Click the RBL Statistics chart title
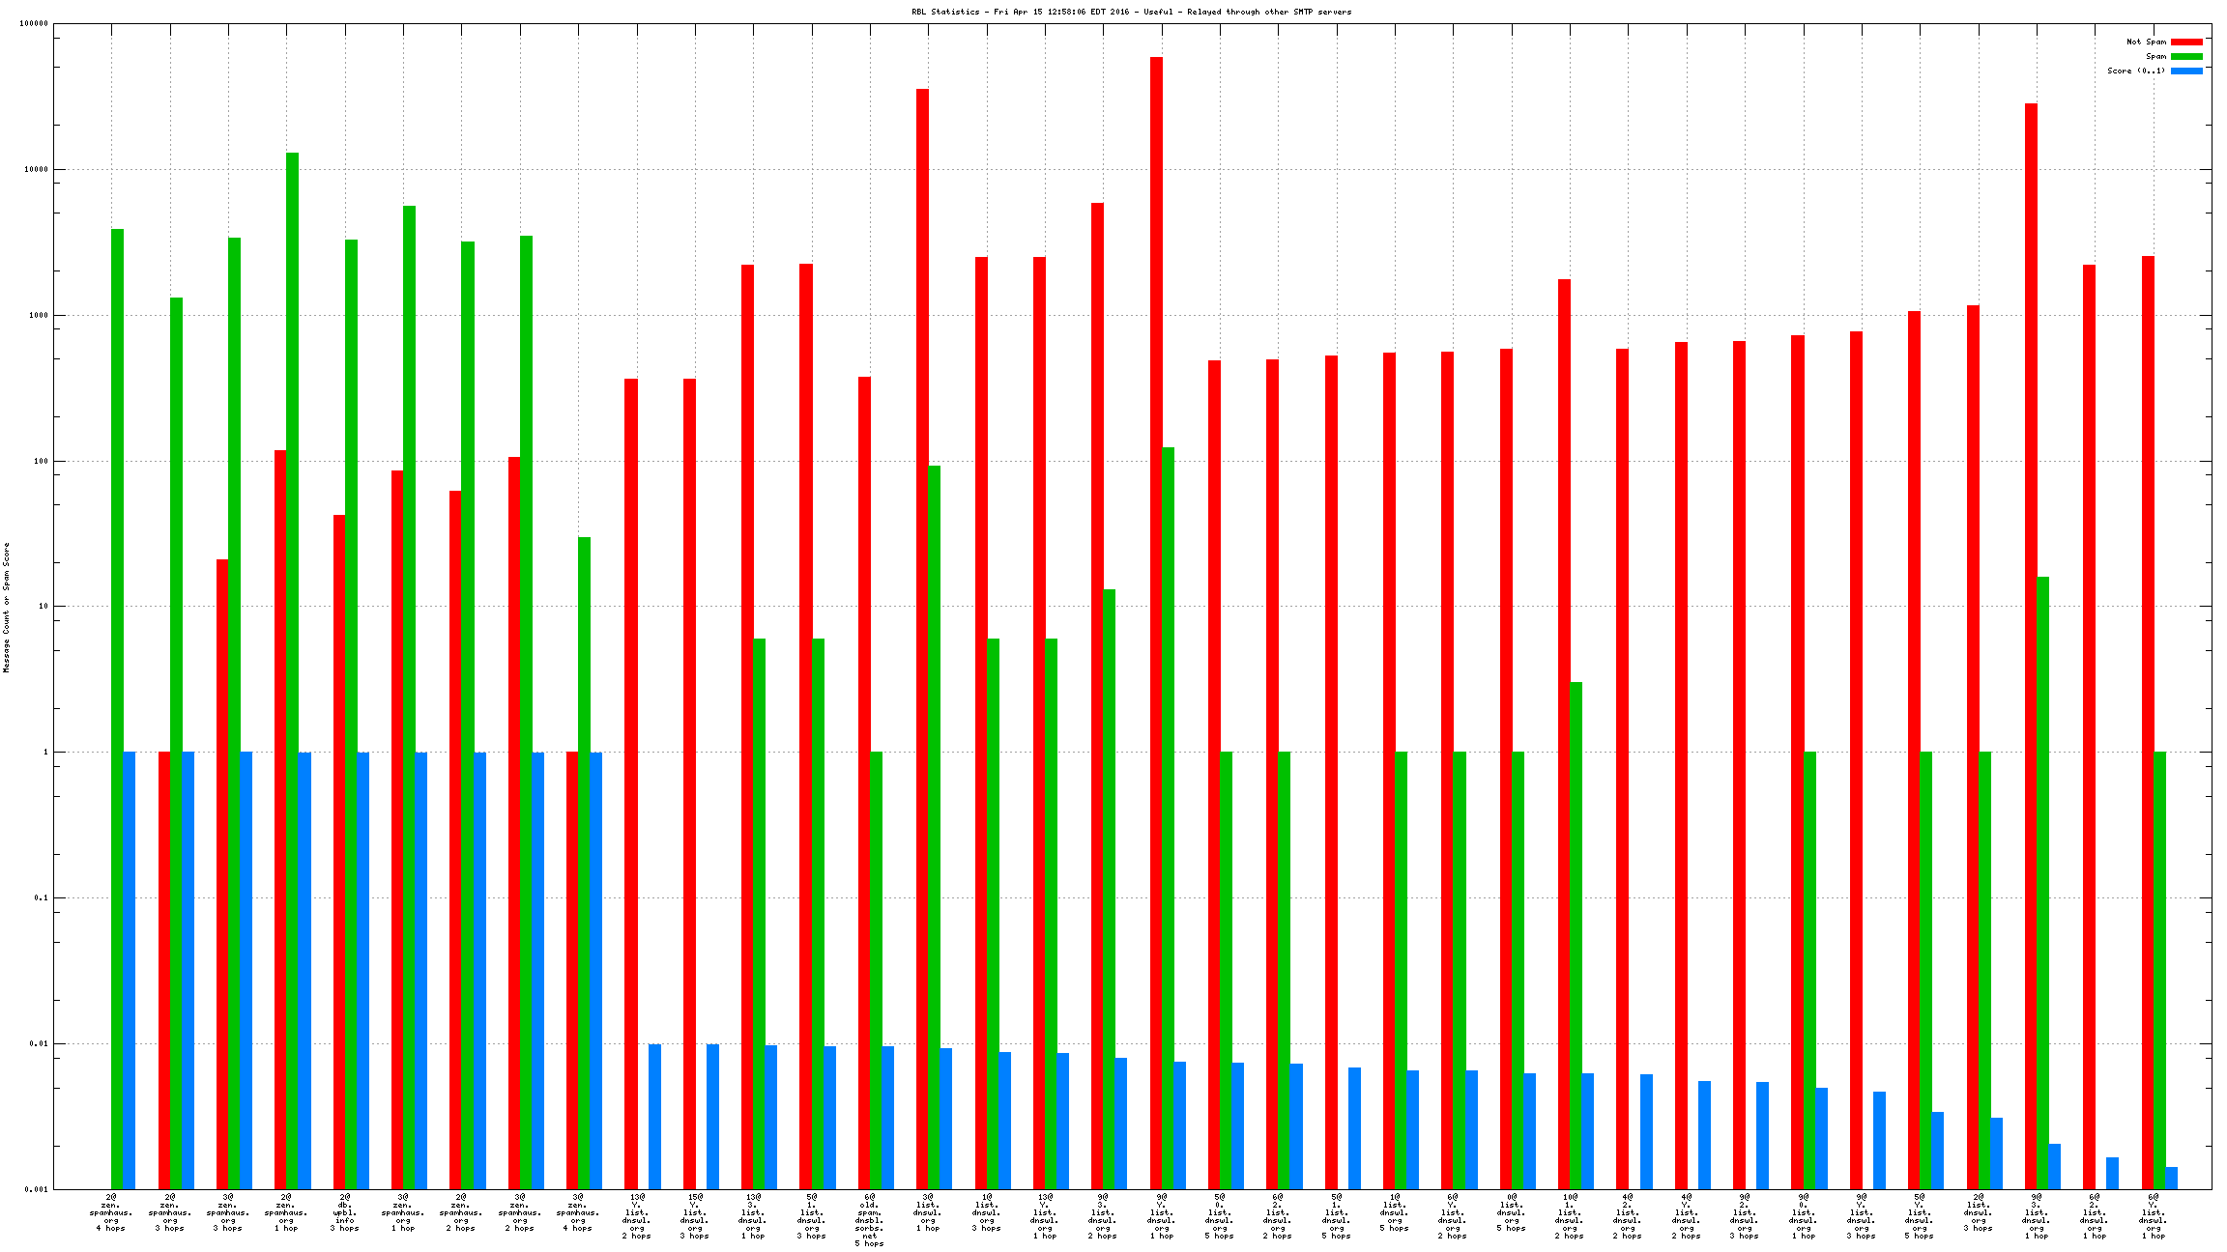This screenshot has height=1252, width=2227. [x=1131, y=12]
